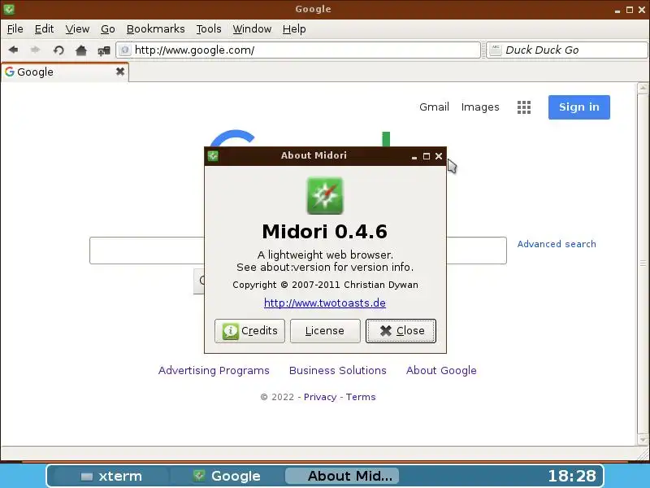The width and height of the screenshot is (650, 488).
Task: Open the About Google link
Action: [x=441, y=370]
